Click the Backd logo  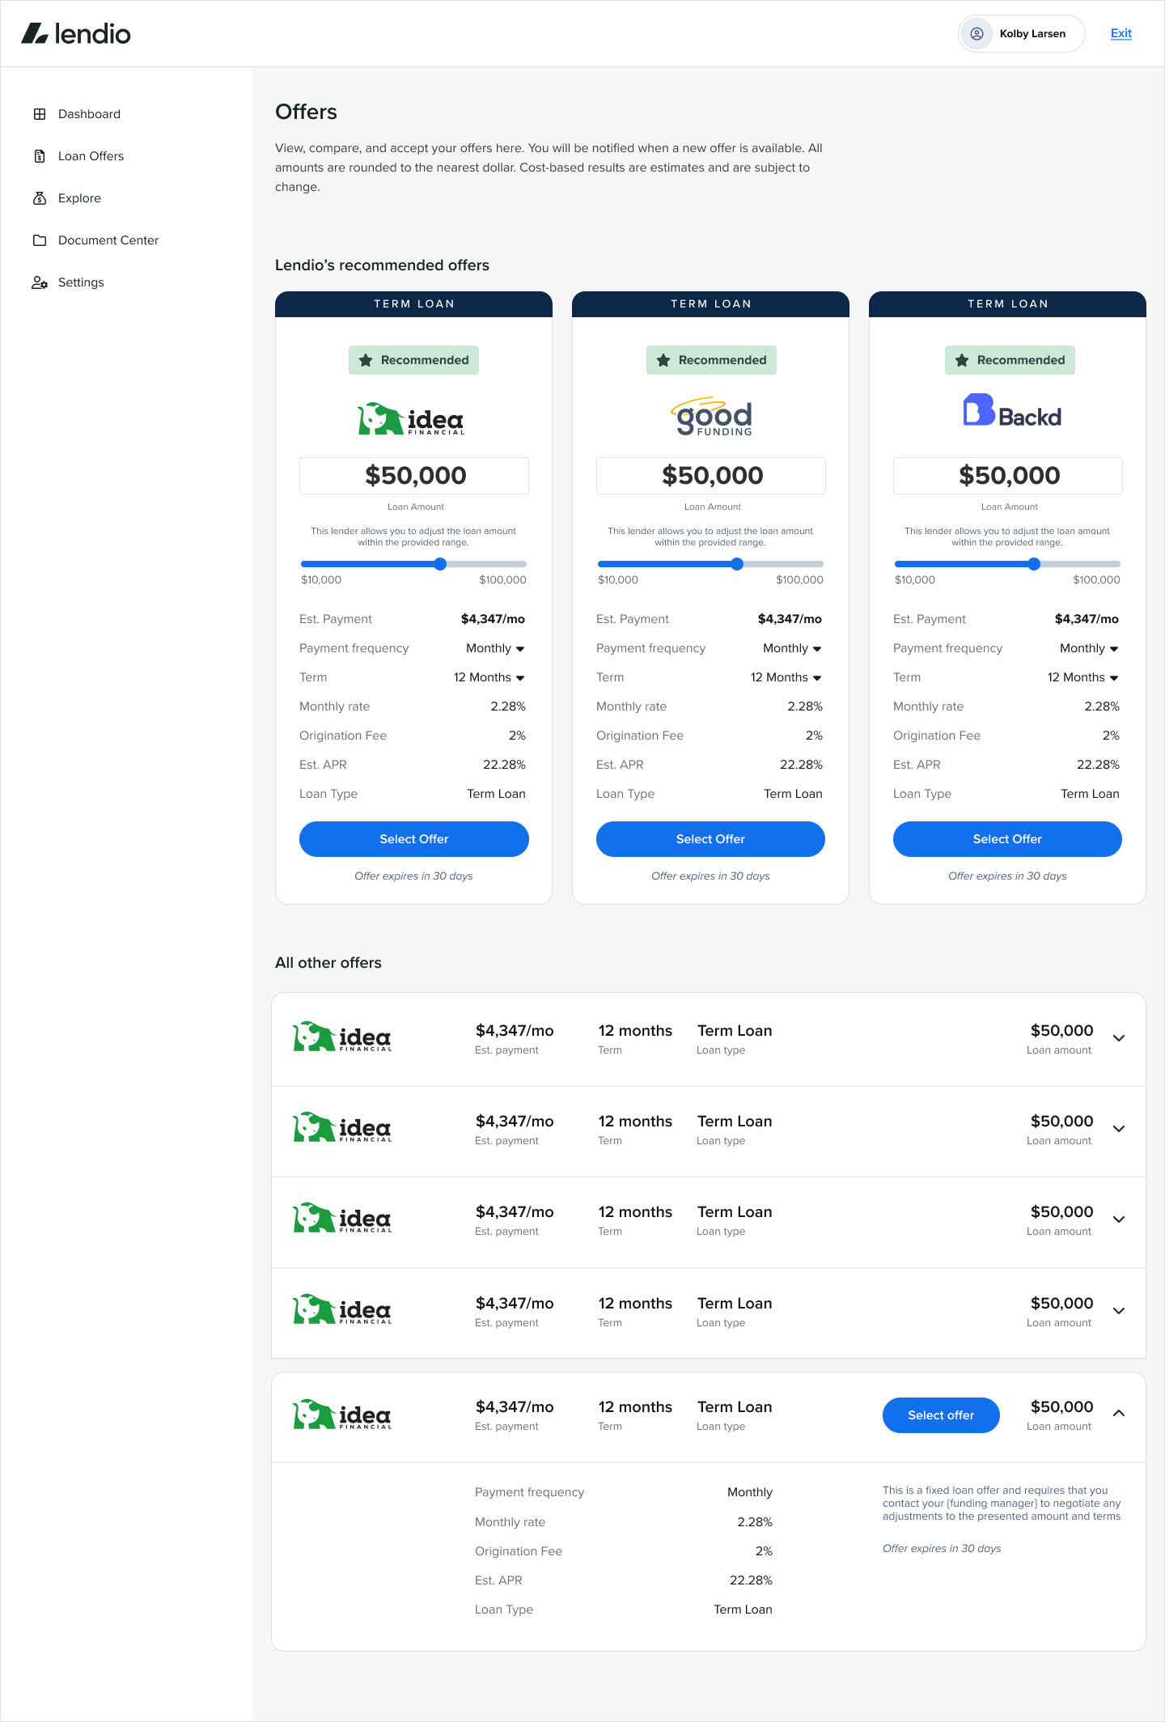(x=1012, y=410)
